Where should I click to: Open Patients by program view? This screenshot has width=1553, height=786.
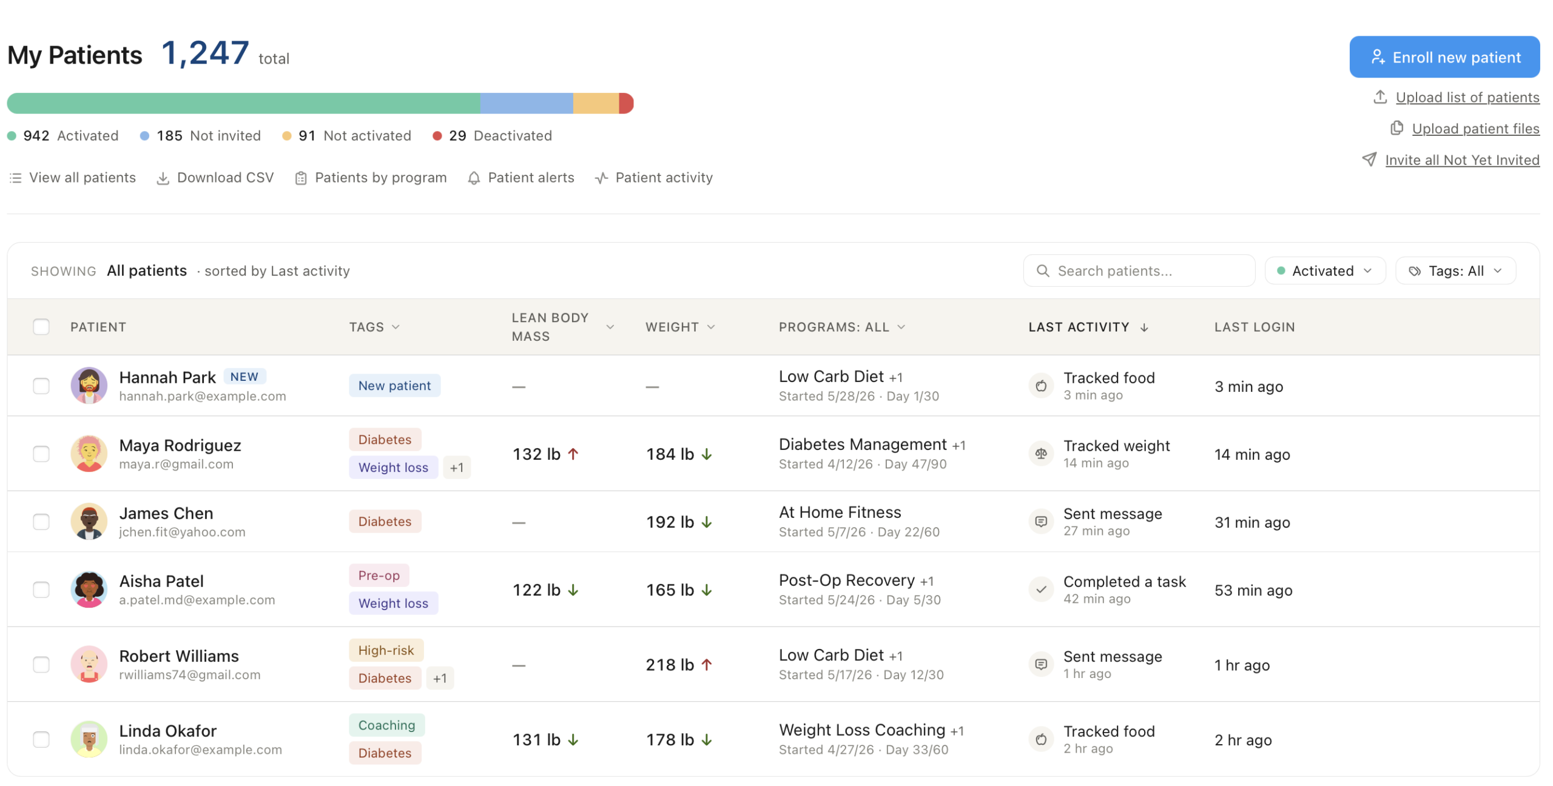(x=371, y=178)
